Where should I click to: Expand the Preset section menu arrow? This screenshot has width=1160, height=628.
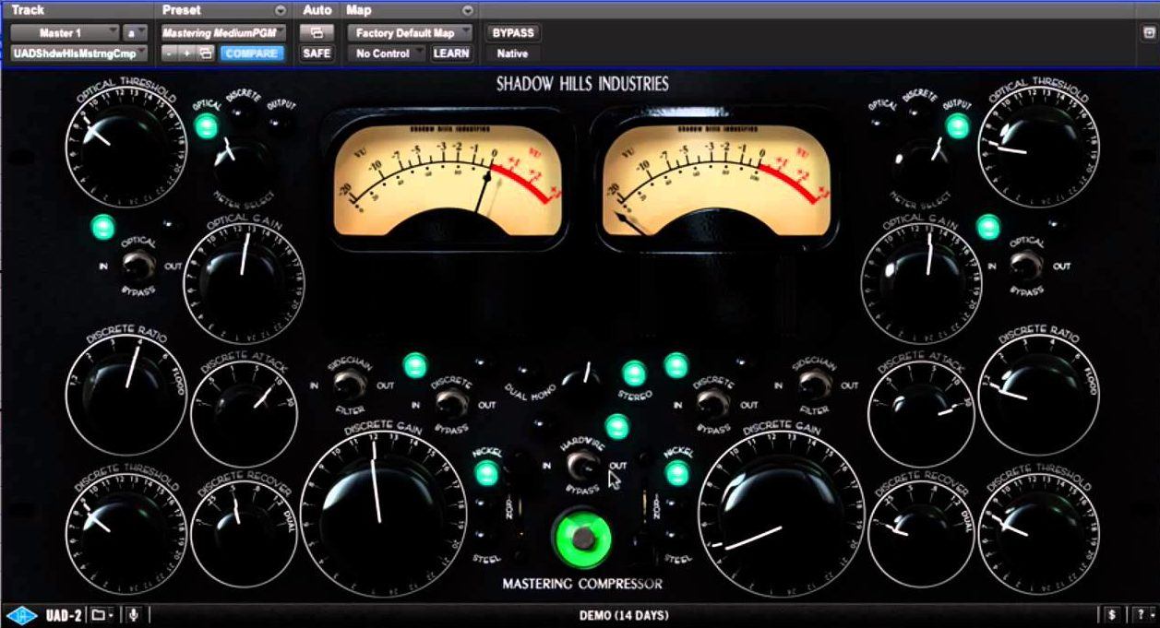click(x=281, y=10)
